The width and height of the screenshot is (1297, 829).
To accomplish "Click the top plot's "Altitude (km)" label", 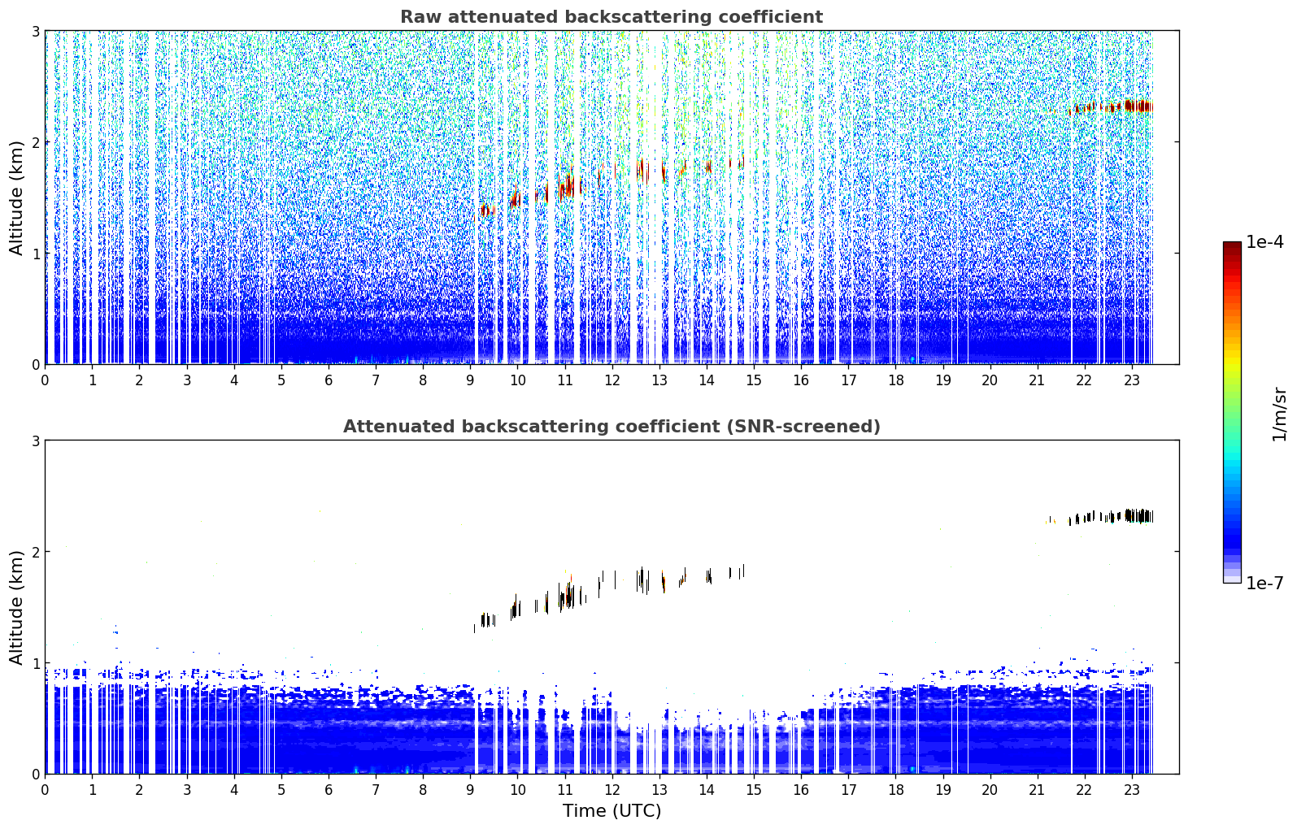I will pyautogui.click(x=17, y=197).
